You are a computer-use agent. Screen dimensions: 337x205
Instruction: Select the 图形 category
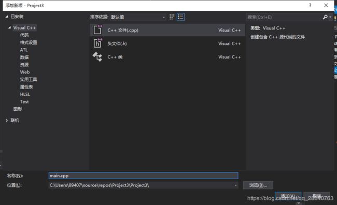[x=18, y=109]
